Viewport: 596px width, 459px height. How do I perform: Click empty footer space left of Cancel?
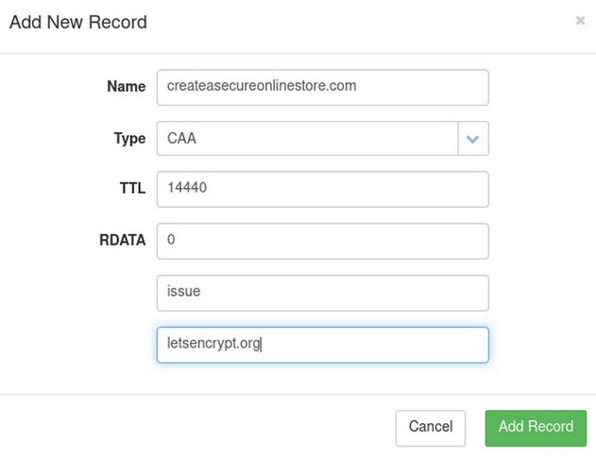click(x=189, y=427)
